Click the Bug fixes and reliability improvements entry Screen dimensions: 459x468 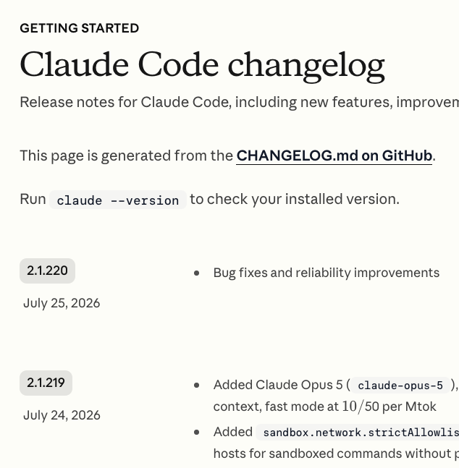pyautogui.click(x=327, y=273)
